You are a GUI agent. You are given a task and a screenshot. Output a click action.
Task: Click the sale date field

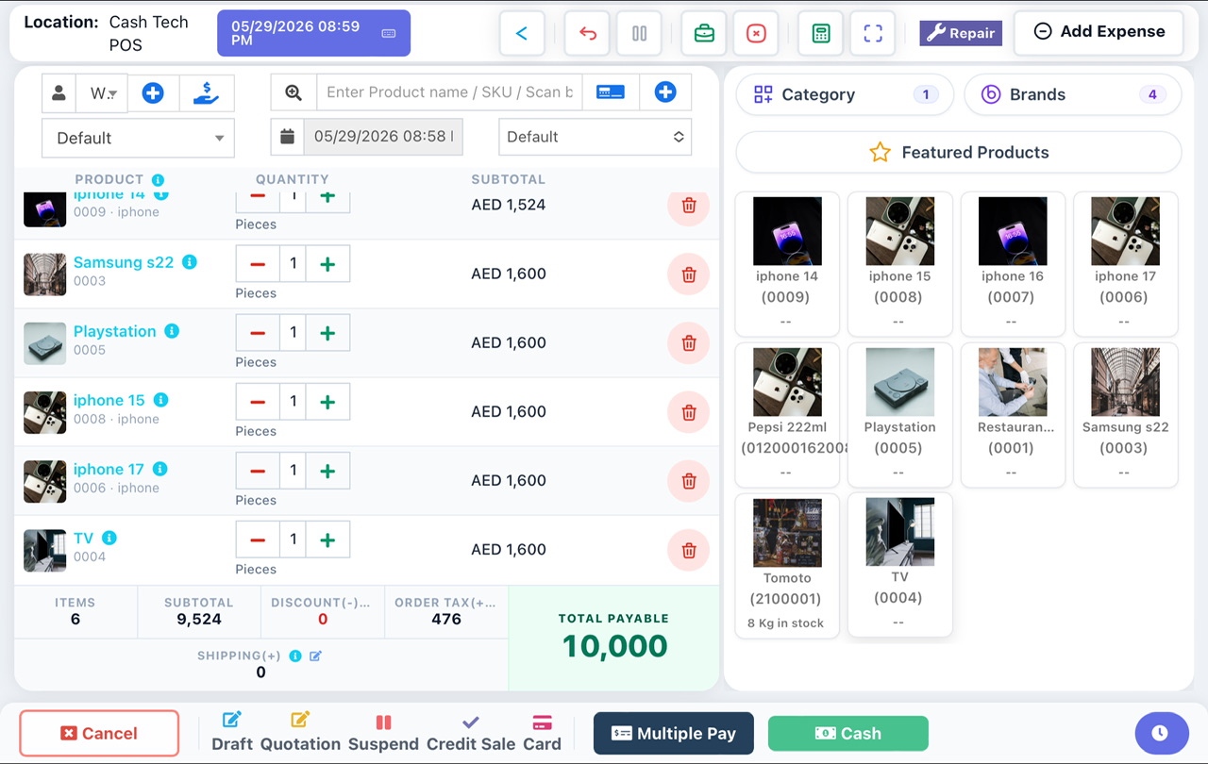pos(383,137)
